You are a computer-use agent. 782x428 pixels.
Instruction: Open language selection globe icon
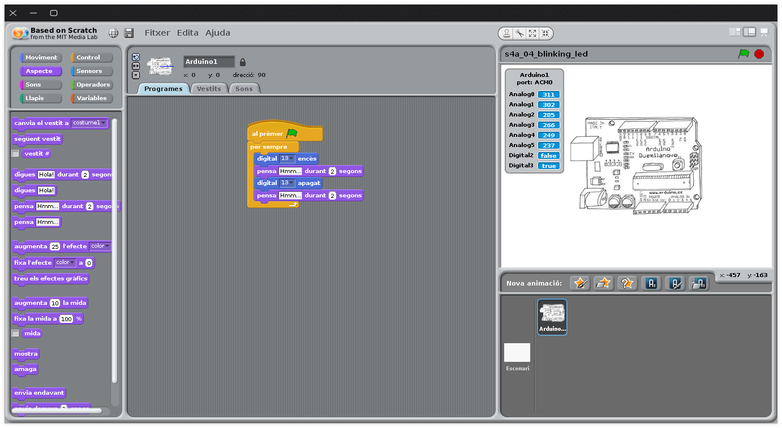point(113,33)
